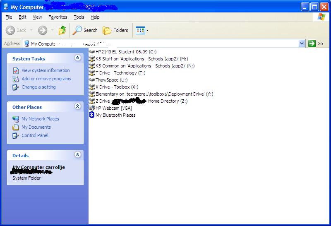Open My Bluetooth Places icon
The height and width of the screenshot is (226, 331).
coord(115,115)
